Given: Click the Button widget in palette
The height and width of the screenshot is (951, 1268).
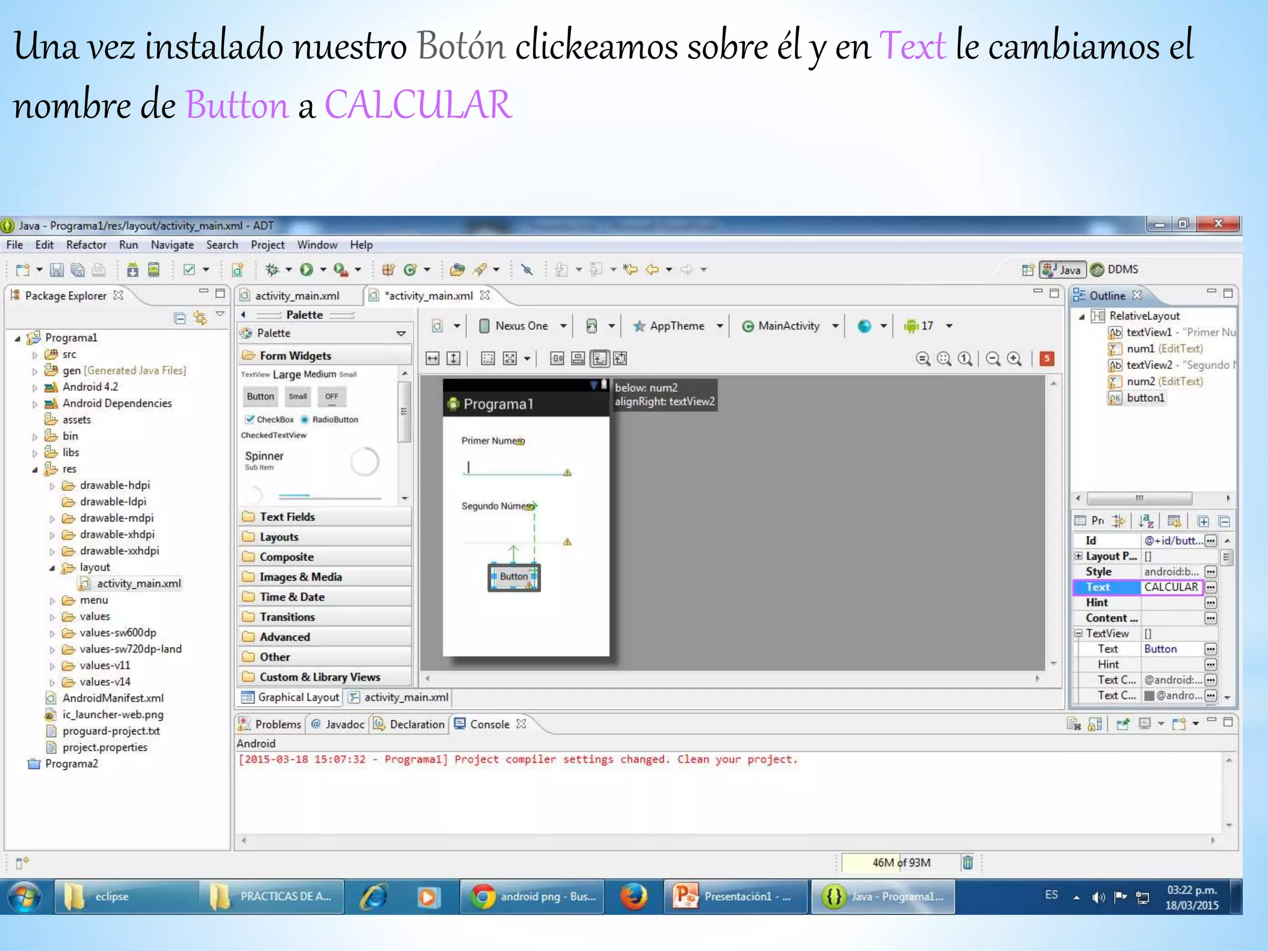Looking at the screenshot, I should [260, 396].
